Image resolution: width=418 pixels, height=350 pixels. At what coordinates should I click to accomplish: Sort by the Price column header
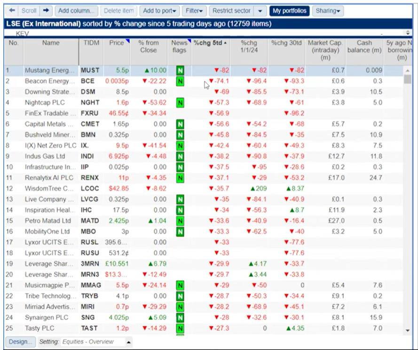[117, 52]
